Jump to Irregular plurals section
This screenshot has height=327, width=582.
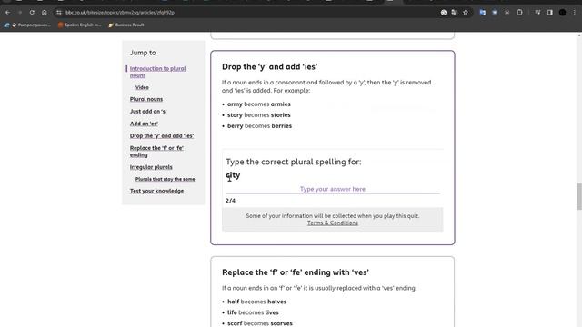tap(151, 167)
